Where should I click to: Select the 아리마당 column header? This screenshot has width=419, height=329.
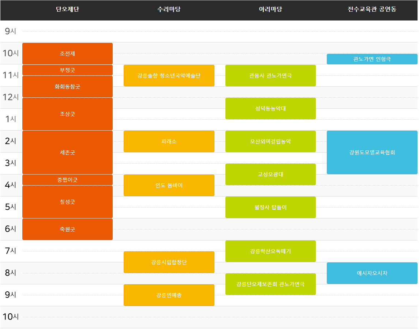[x=270, y=10]
